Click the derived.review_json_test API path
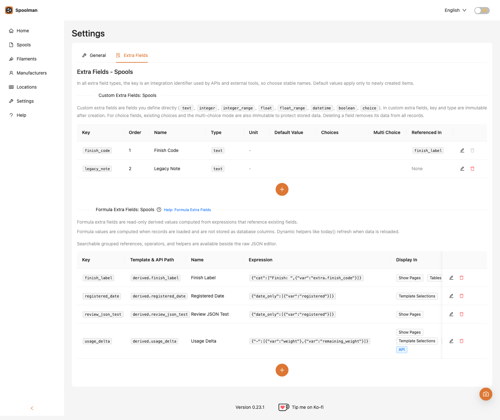The height and width of the screenshot is (420, 500). point(160,314)
